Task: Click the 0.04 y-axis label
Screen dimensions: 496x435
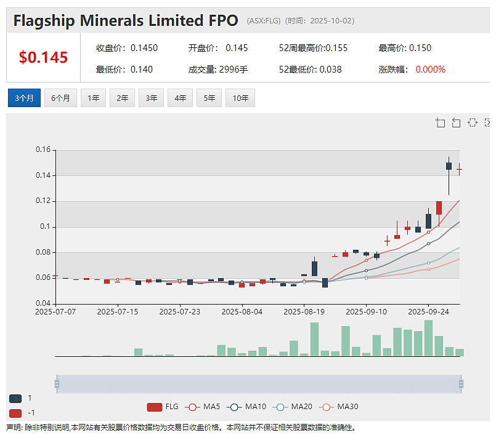Action: pyautogui.click(x=43, y=303)
